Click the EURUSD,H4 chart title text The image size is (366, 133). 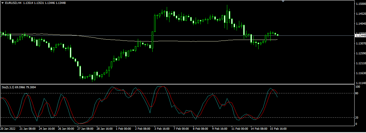pyautogui.click(x=13, y=3)
